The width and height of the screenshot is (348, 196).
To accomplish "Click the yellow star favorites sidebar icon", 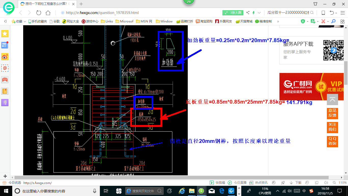I will tap(5, 34).
